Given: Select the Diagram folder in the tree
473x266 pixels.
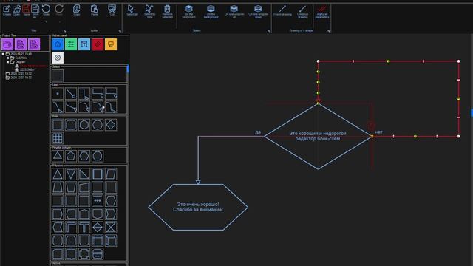Looking at the screenshot, I should 20,62.
